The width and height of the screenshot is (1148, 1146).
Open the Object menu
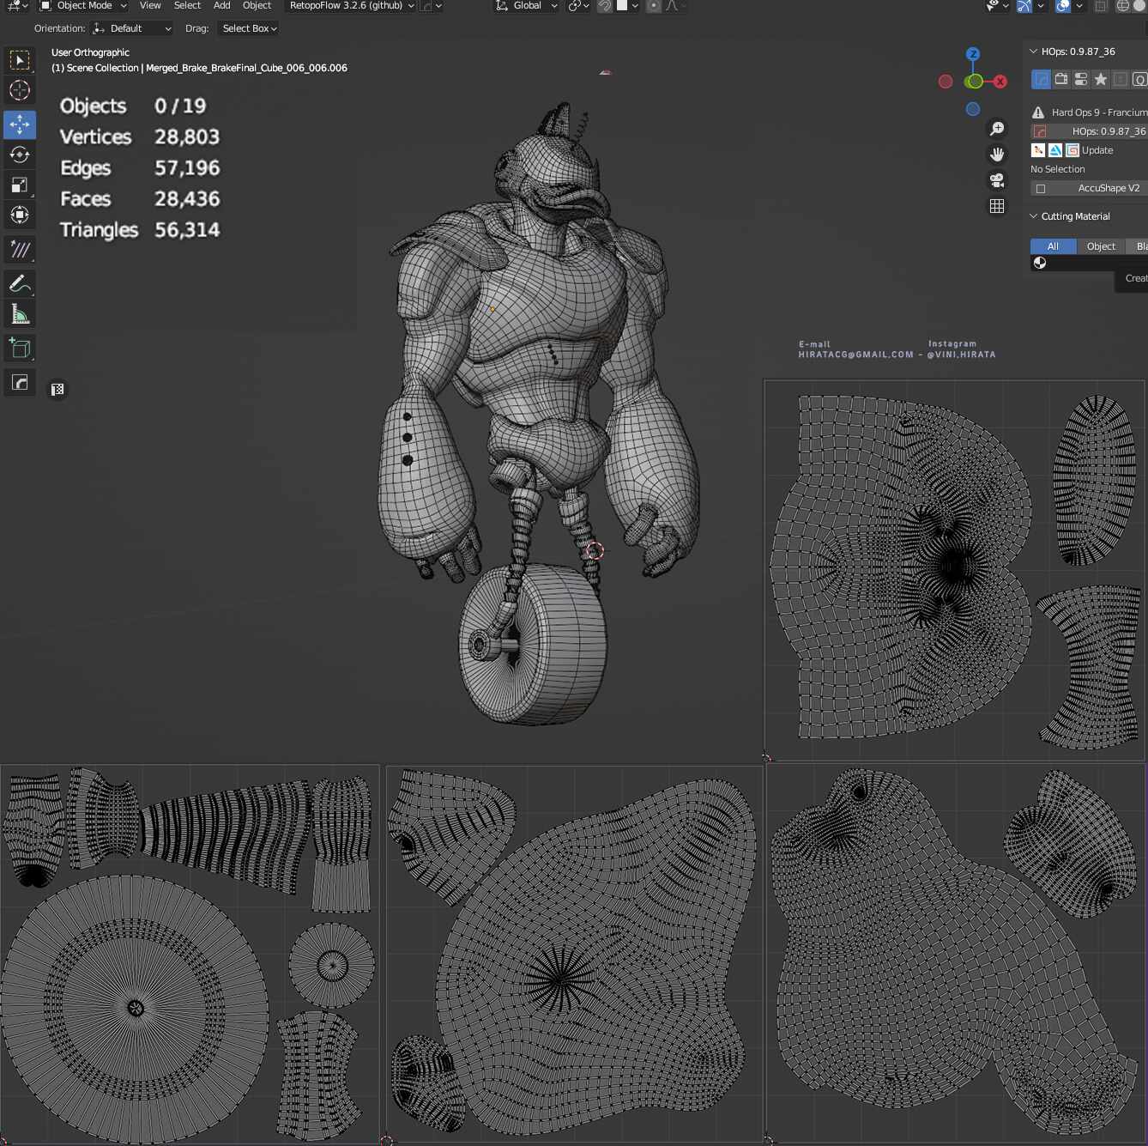point(257,5)
